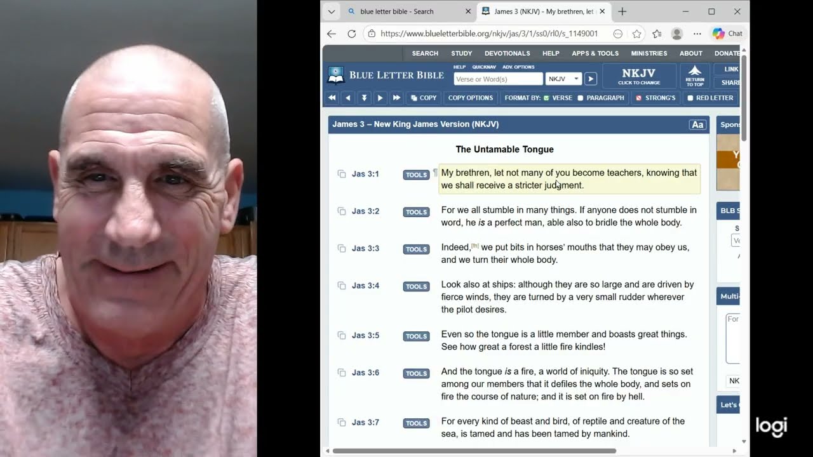Click the Return to Top arrow icon
This screenshot has width=813, height=457.
click(695, 76)
